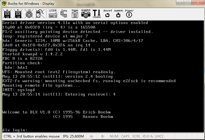Click the IPS status field
The width and height of the screenshot is (205, 140).
[x=73, y=136]
